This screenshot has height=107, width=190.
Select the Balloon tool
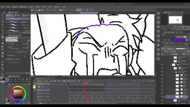2,71
